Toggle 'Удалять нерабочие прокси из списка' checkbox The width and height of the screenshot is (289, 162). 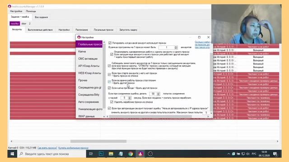coord(112,102)
